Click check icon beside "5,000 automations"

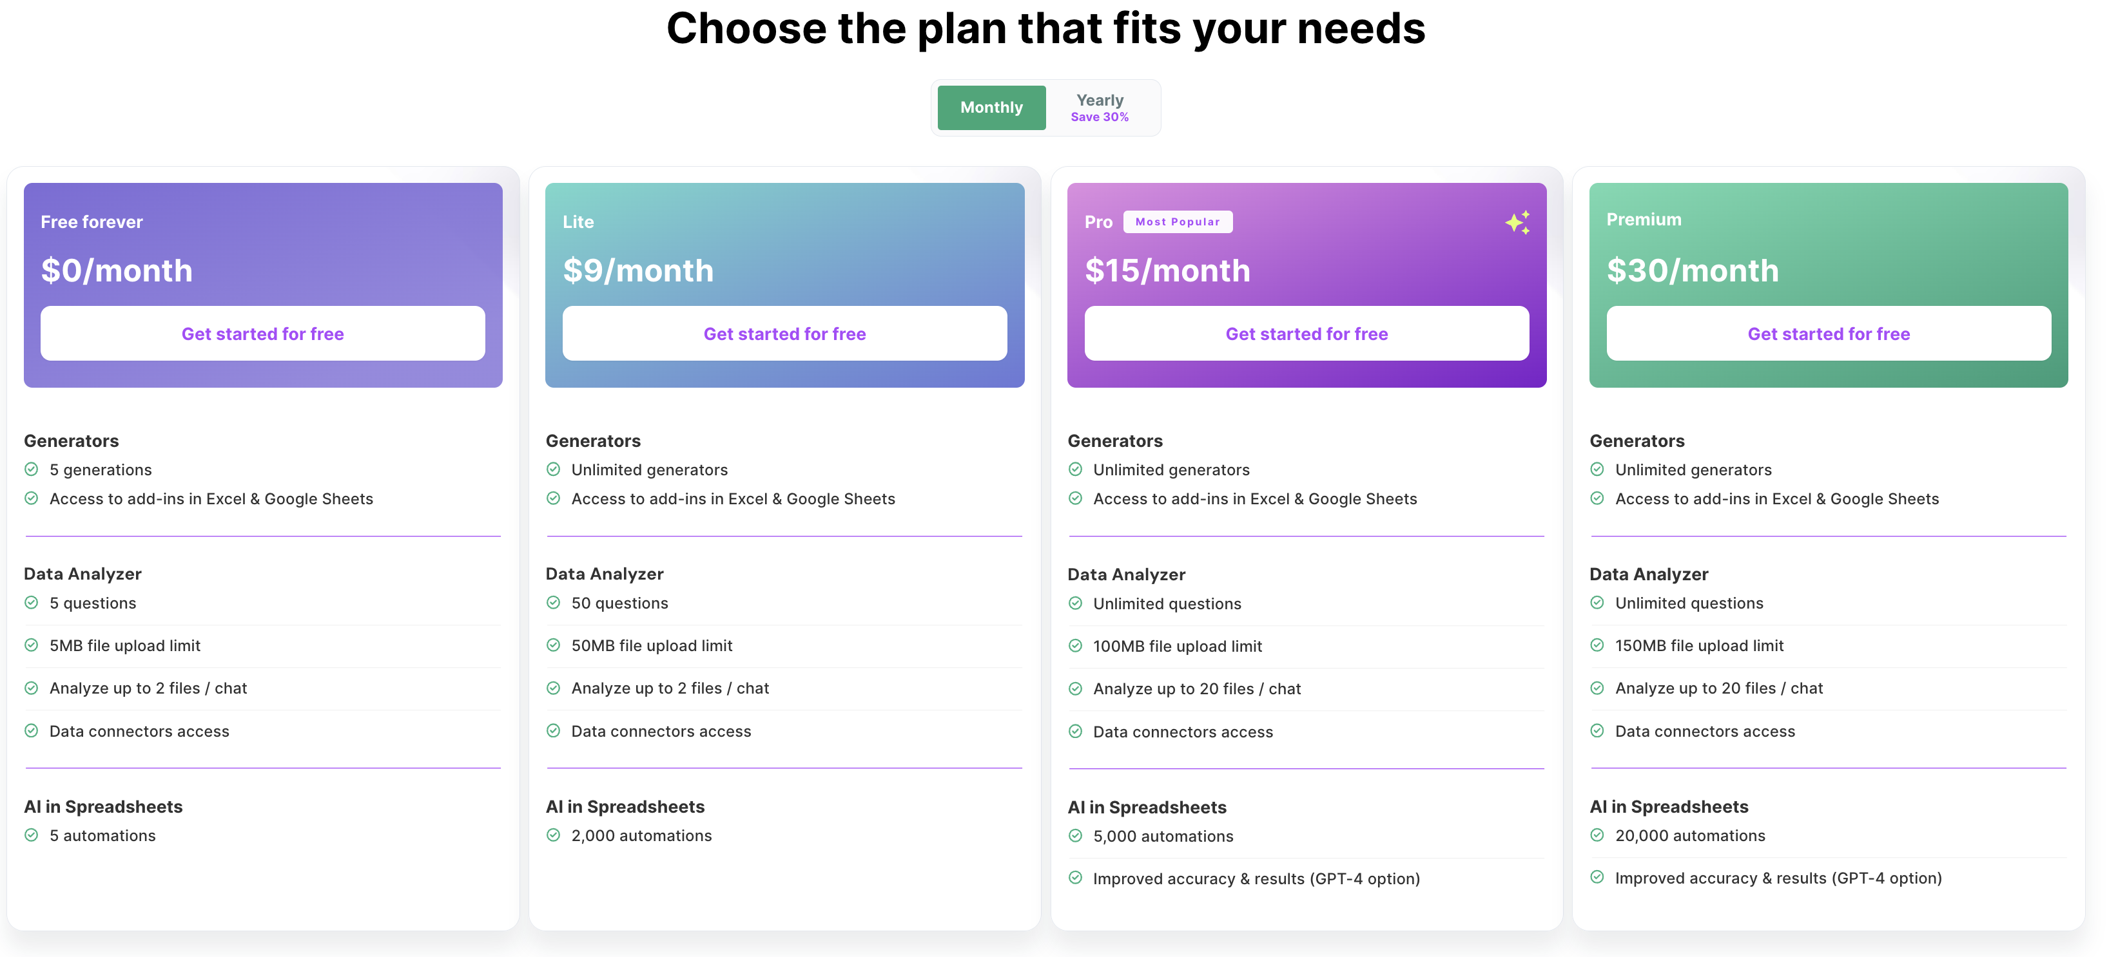(1076, 835)
